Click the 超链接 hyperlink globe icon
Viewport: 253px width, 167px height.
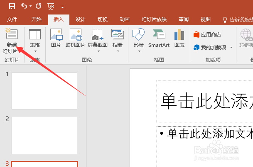tap(246, 35)
